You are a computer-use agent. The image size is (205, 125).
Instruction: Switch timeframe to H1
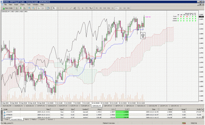[x=113, y=8]
